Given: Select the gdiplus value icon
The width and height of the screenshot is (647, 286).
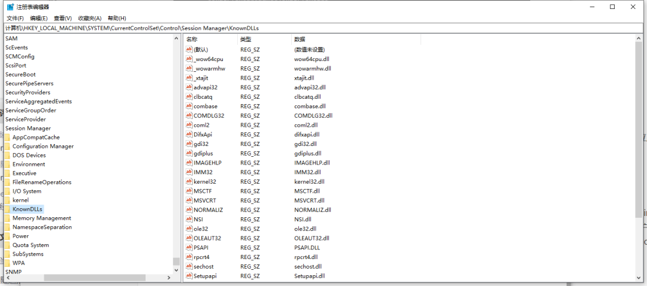Looking at the screenshot, I should (189, 153).
